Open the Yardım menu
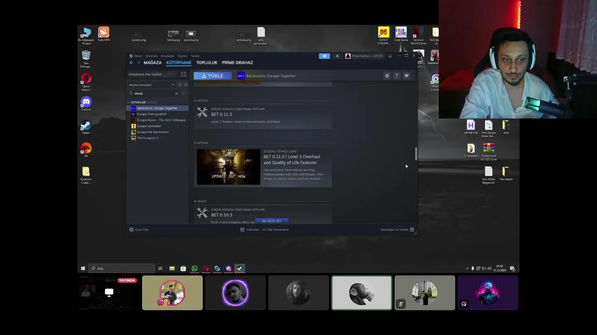The height and width of the screenshot is (335, 597). [195, 56]
